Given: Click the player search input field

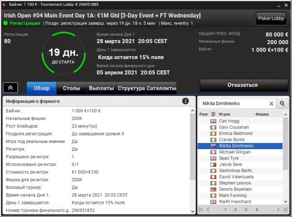Looking at the screenshot, I should click(x=234, y=104).
